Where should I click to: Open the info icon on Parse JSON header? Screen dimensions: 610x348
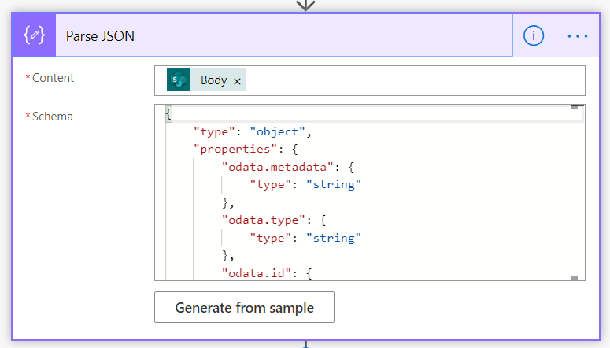pyautogui.click(x=534, y=36)
